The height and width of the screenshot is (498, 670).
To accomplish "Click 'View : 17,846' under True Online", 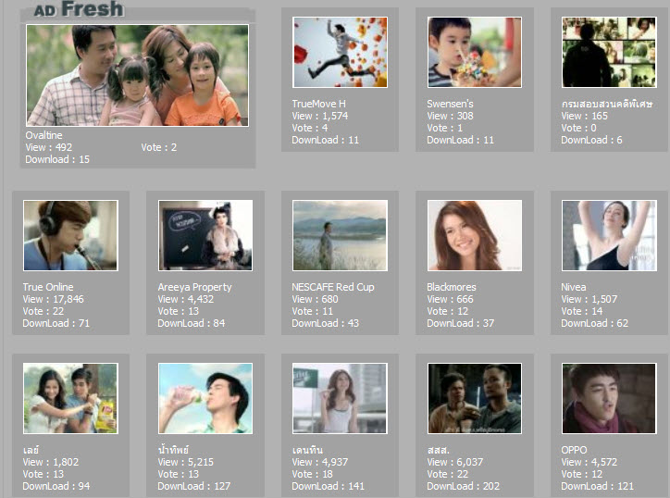I will tap(53, 299).
